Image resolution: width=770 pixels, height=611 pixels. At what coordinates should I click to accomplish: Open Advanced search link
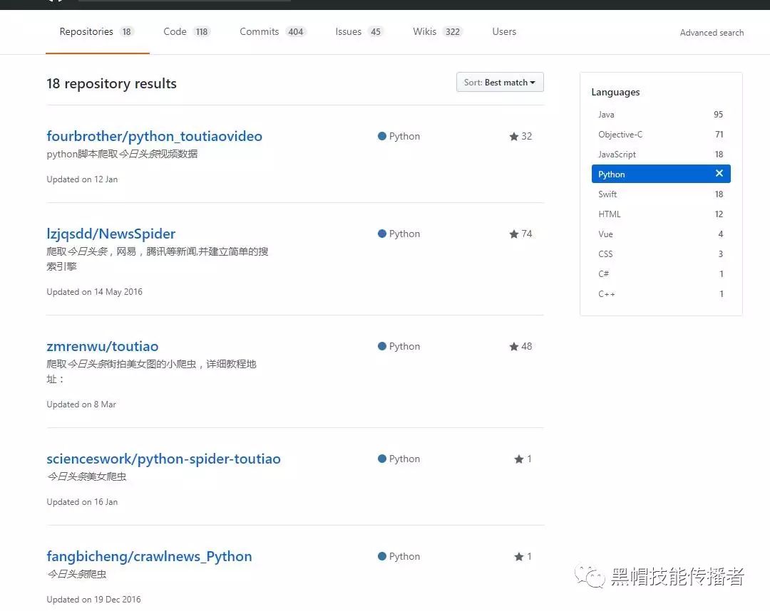(x=712, y=33)
